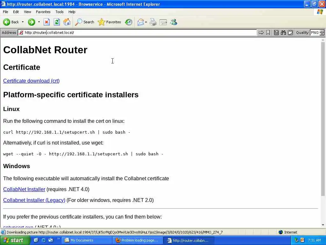Open the Forward history dropdown arrow
The image size is (326, 245).
[x=39, y=22]
